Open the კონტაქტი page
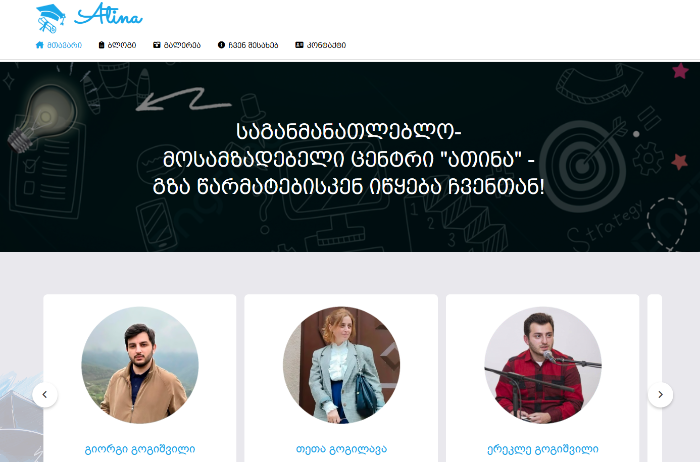Screen dimensions: 700x462 326,45
